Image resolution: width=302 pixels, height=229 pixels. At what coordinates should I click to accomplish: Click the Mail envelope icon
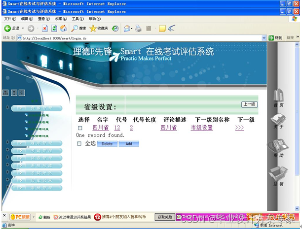[x=127, y=29]
